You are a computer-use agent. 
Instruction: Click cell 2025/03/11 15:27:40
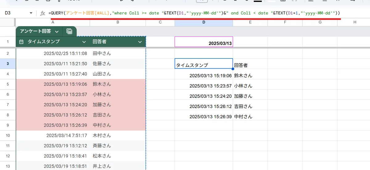click(x=53, y=74)
